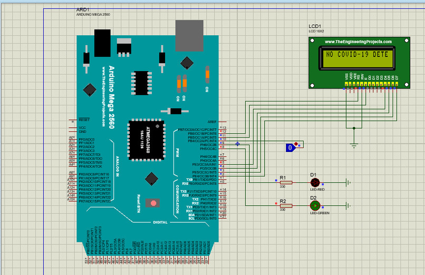Image resolution: width=425 pixels, height=275 pixels.
Task: Click the D1 reference label
Action: [x=313, y=175]
